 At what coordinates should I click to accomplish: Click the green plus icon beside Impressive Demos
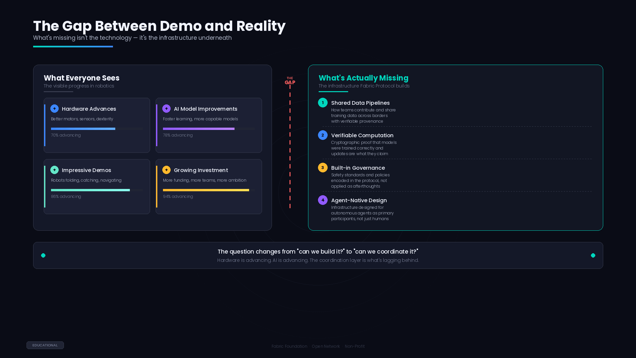54,170
